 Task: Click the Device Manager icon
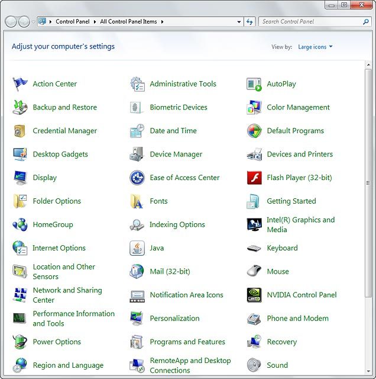pyautogui.click(x=137, y=154)
